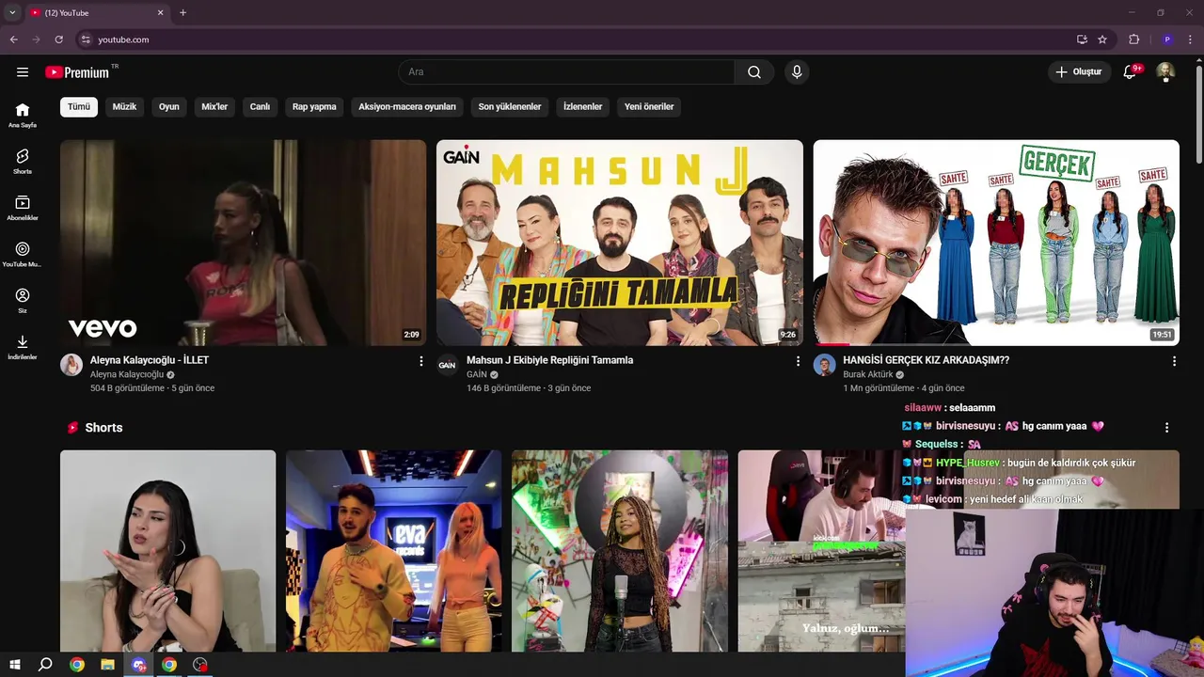Open İndirilenler downloads in sidebar
Image resolution: width=1204 pixels, height=677 pixels.
click(23, 347)
